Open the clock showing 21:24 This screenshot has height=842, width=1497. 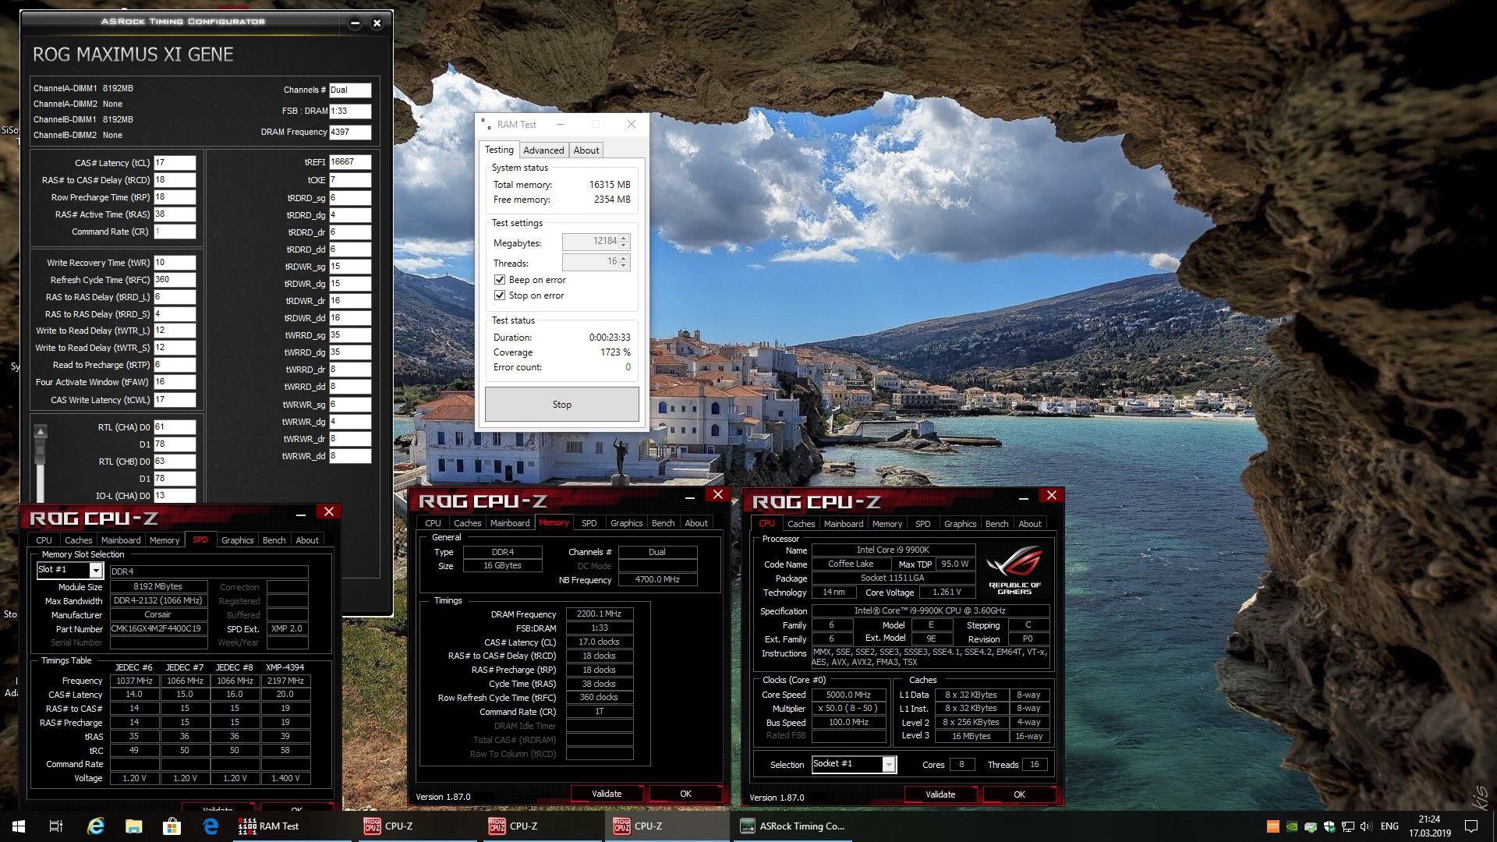1429,826
